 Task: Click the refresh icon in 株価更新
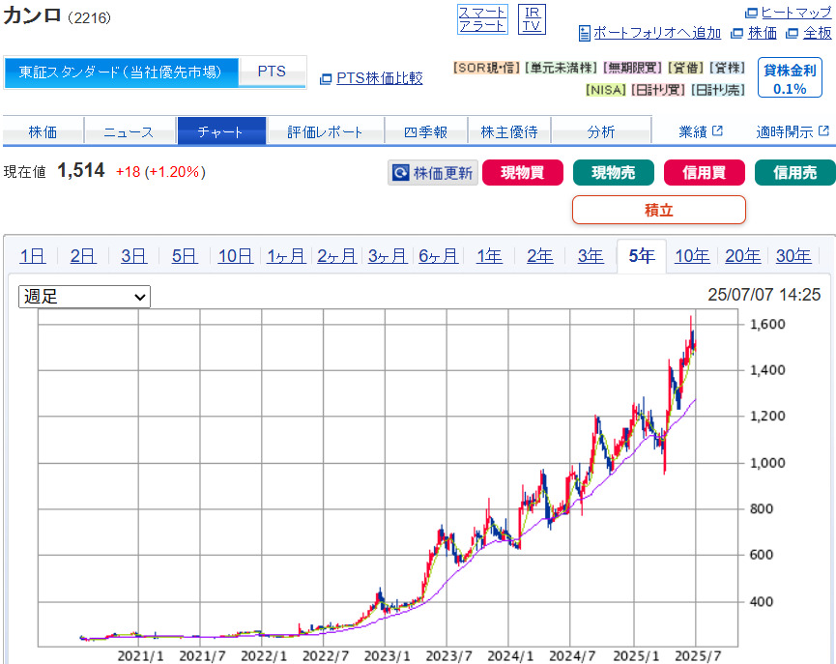(400, 173)
